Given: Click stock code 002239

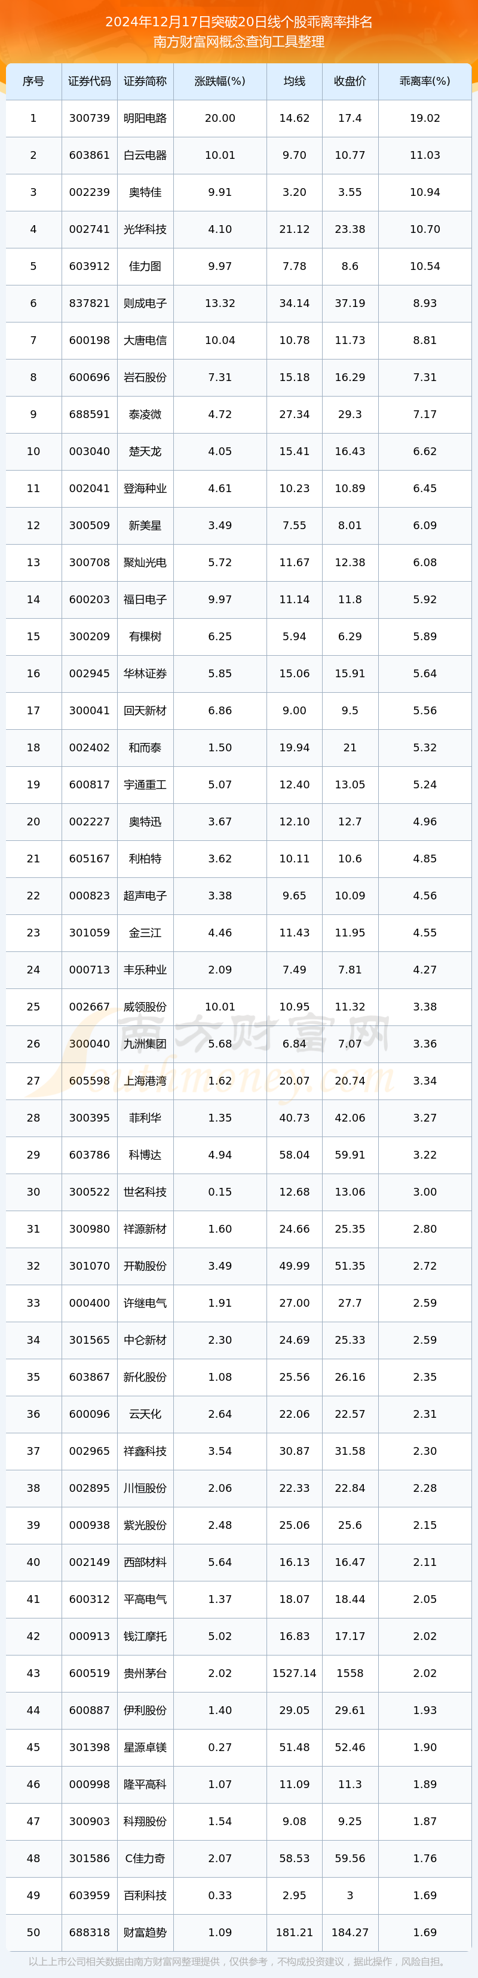Looking at the screenshot, I should point(89,192).
